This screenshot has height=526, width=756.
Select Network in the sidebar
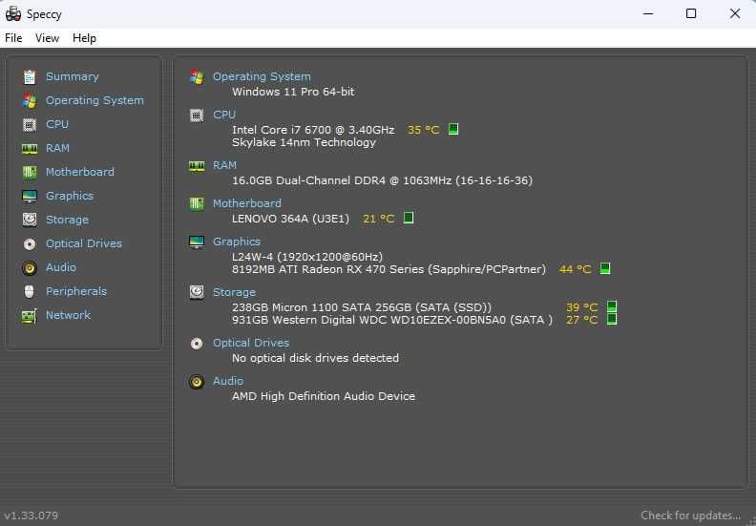coord(68,315)
